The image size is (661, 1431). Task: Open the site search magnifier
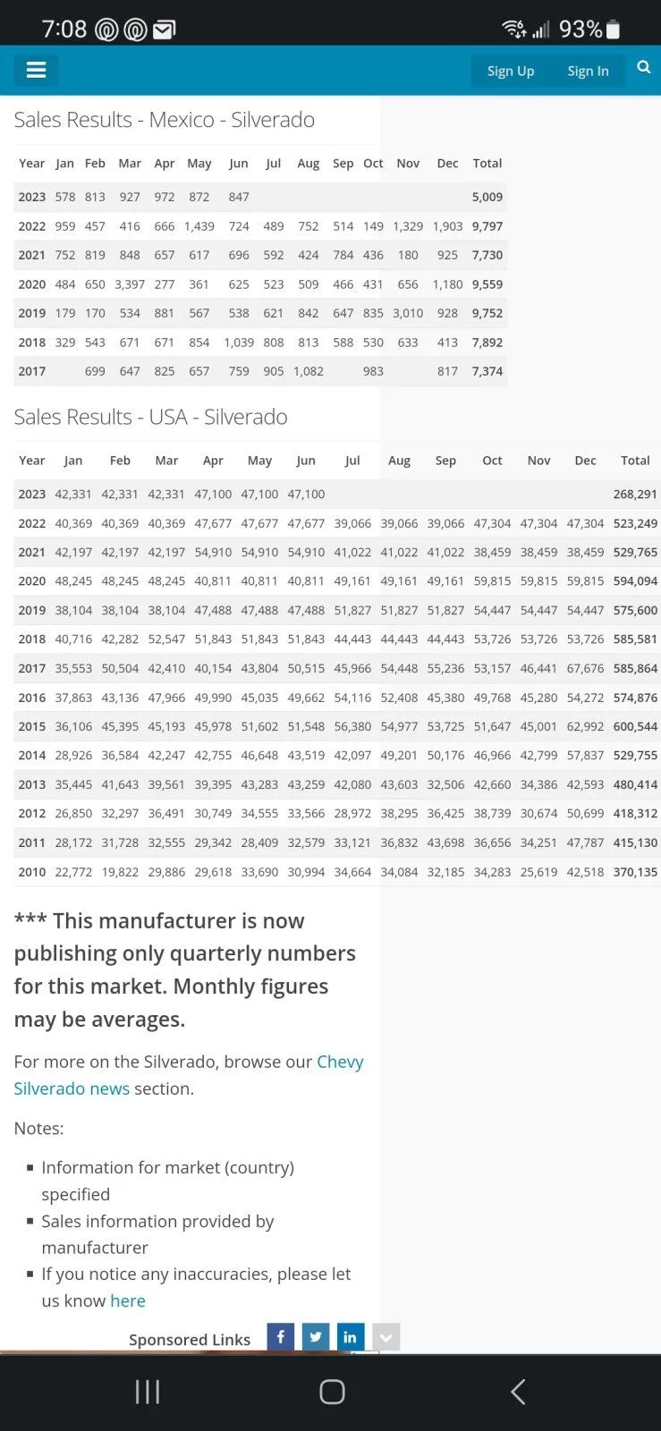click(x=643, y=68)
